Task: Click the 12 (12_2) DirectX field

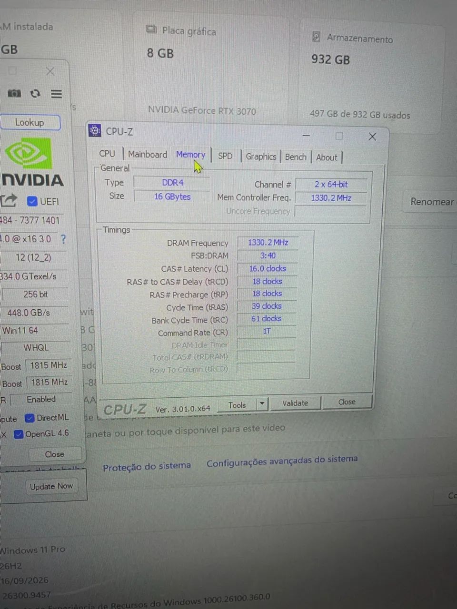Action: pyautogui.click(x=33, y=257)
